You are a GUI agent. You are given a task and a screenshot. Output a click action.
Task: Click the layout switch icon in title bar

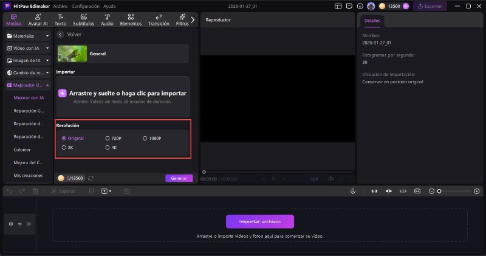click(x=338, y=6)
